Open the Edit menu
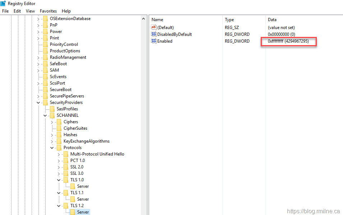This screenshot has height=215, width=343. pyautogui.click(x=17, y=11)
